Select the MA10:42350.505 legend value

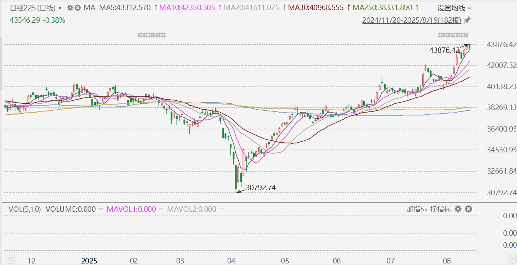pyautogui.click(x=187, y=7)
